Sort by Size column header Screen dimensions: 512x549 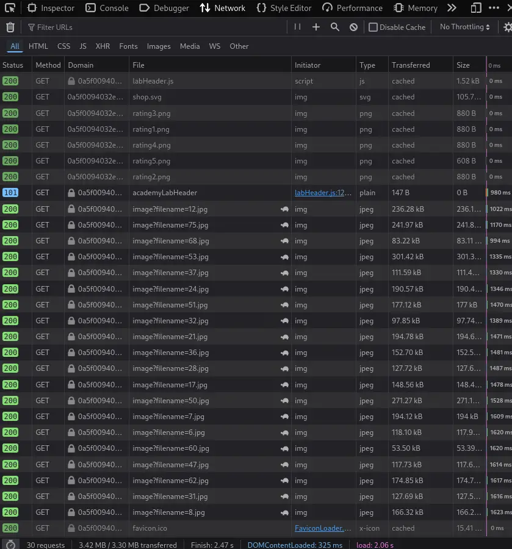tap(470, 65)
